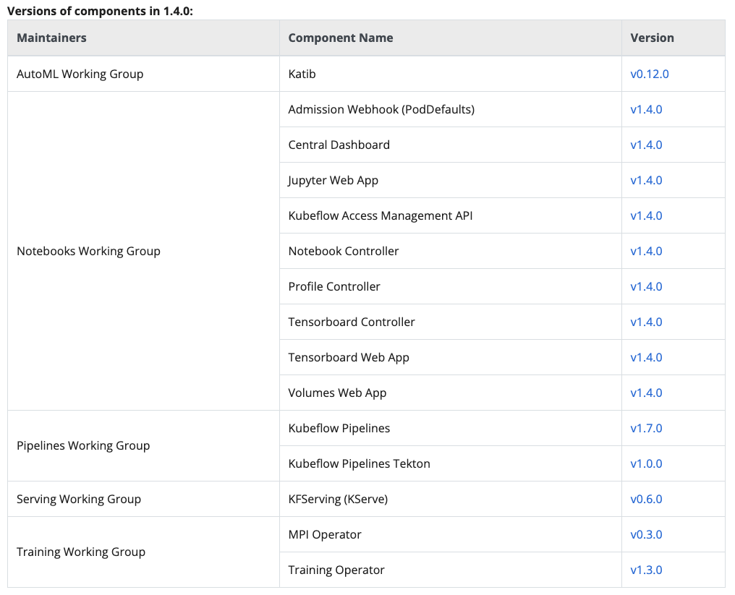This screenshot has height=595, width=735.
Task: Click the Central Dashboard component name
Action: pyautogui.click(x=339, y=145)
